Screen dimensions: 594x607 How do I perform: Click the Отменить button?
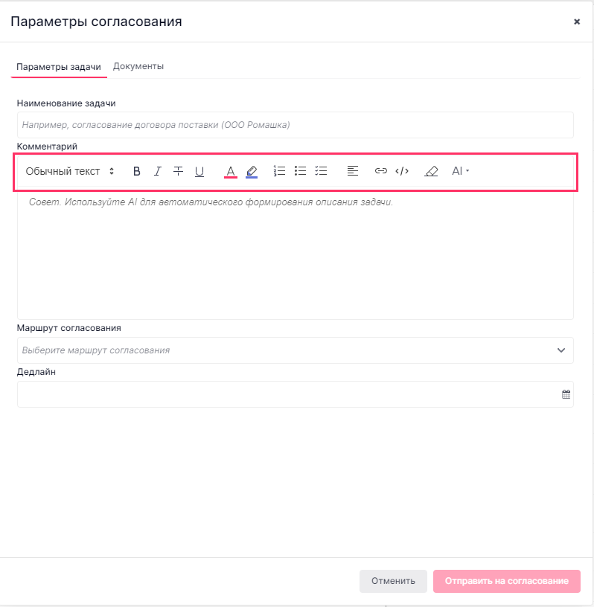tap(393, 581)
